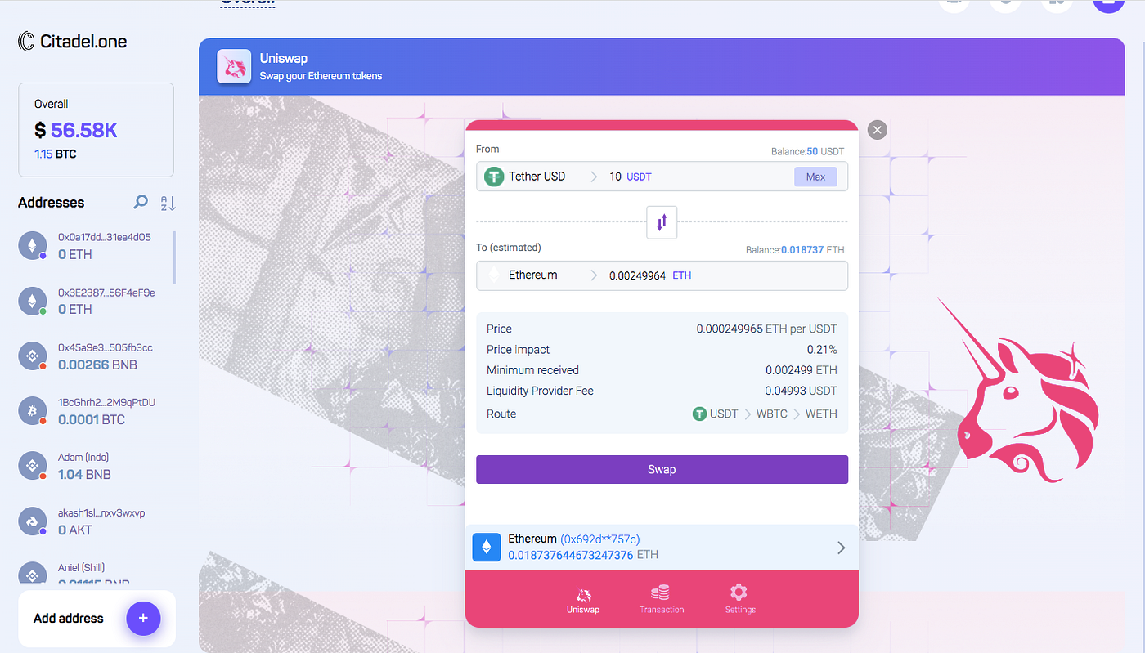Click Liquidity Provider Fee 0.04993 USDT value
The width and height of the screenshot is (1145, 653).
801,391
